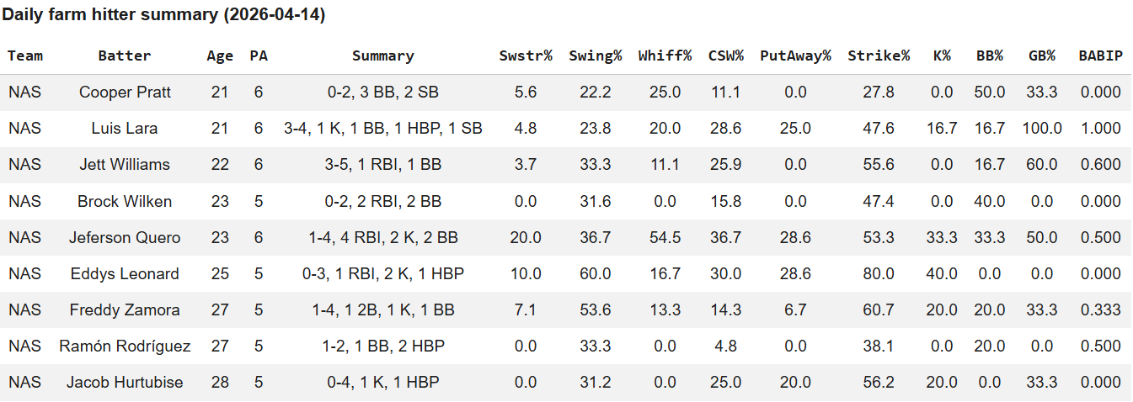Click the Batter column header
Viewport: 1133px width, 402px height.
tap(125, 56)
